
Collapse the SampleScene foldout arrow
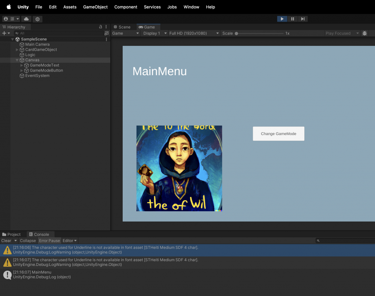pos(12,39)
